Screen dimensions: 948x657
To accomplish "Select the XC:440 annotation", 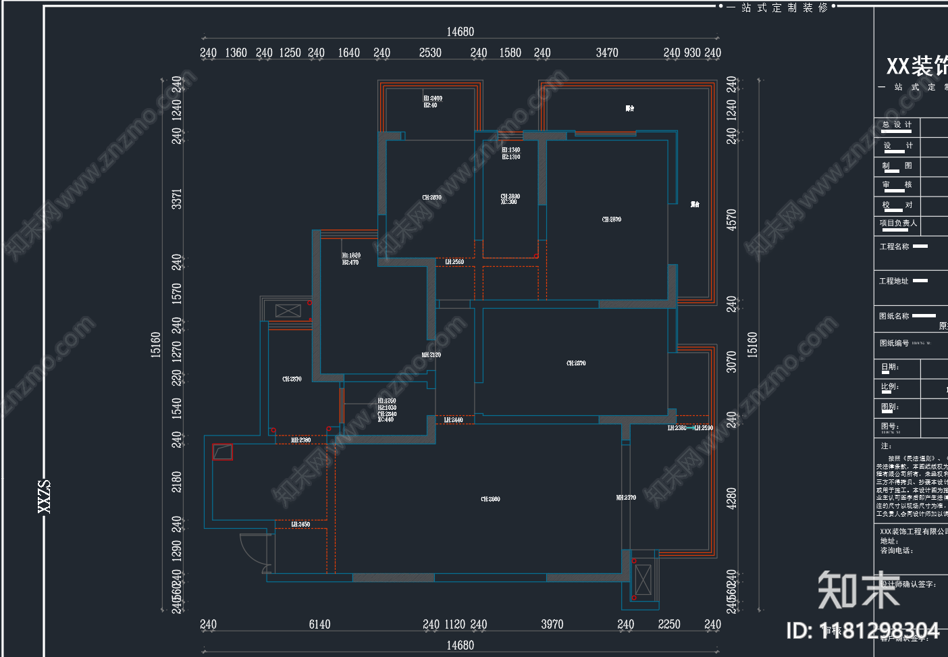I will [386, 419].
